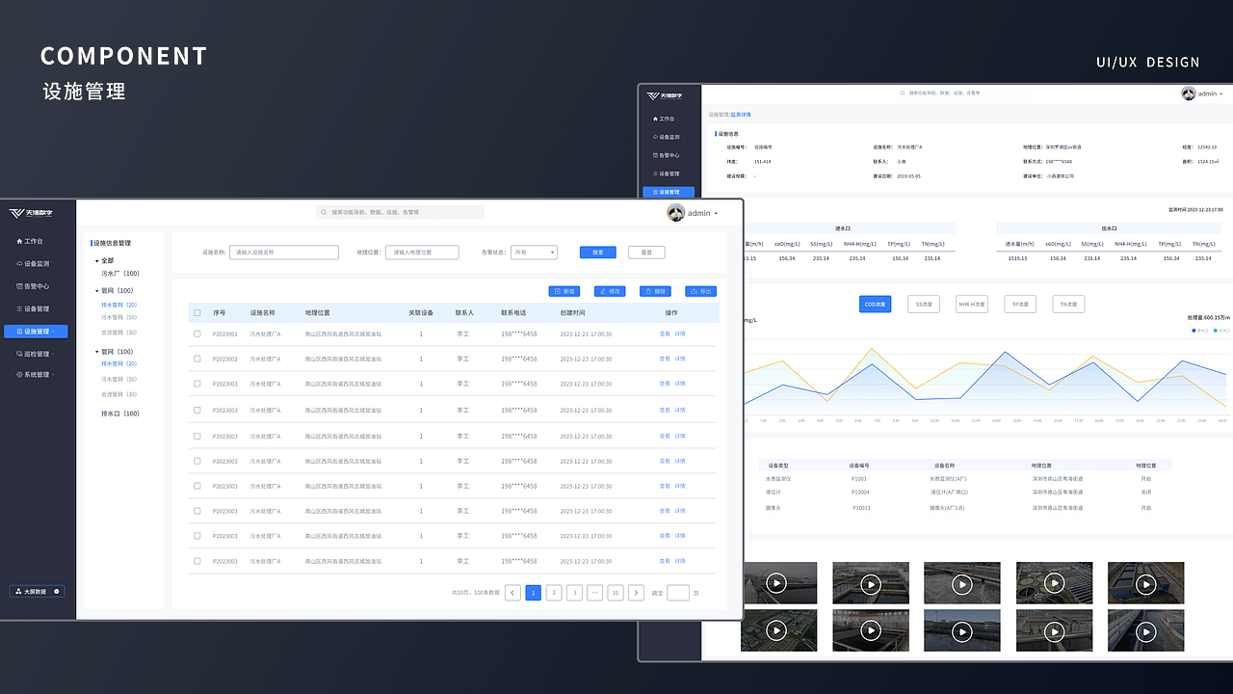The height and width of the screenshot is (694, 1233).
Task: Click the admin avatar in front window
Action: (x=675, y=213)
